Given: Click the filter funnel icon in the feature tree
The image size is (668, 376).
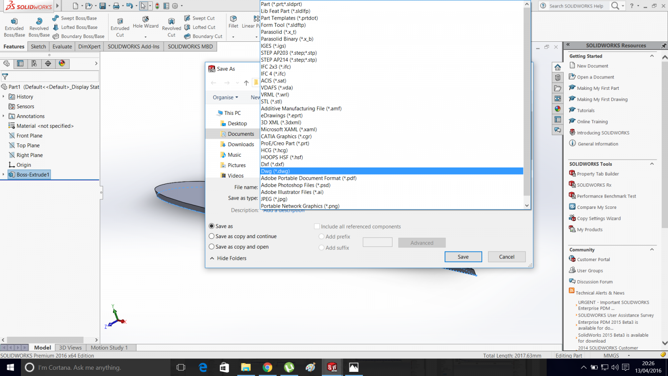Looking at the screenshot, I should pyautogui.click(x=5, y=76).
